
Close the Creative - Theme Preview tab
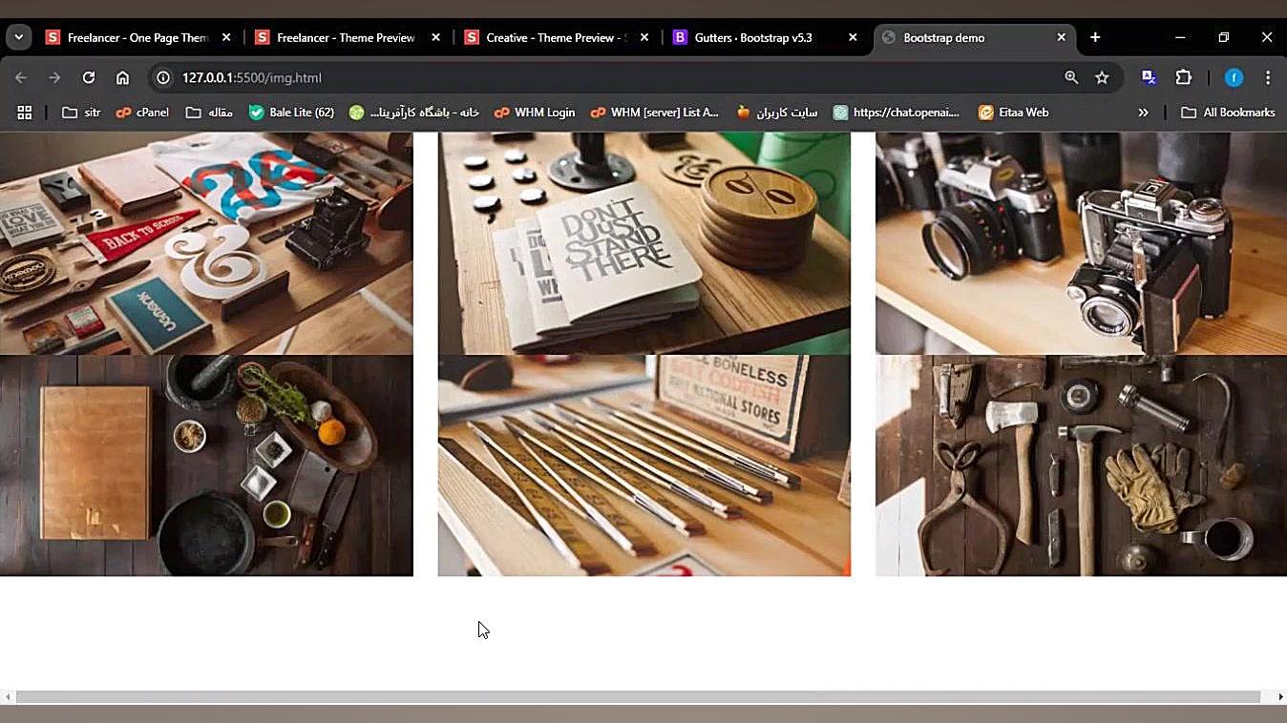tap(644, 37)
